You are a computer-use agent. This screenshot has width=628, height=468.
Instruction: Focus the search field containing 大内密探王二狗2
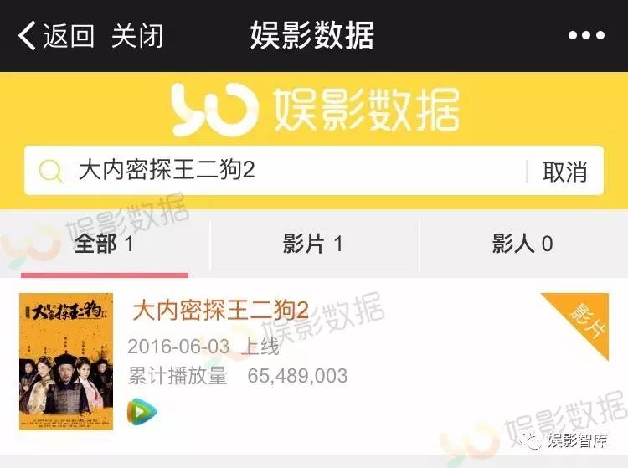(275, 171)
